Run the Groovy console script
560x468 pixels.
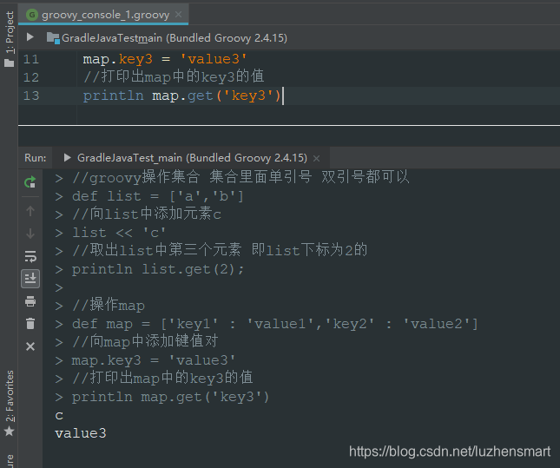click(x=30, y=36)
